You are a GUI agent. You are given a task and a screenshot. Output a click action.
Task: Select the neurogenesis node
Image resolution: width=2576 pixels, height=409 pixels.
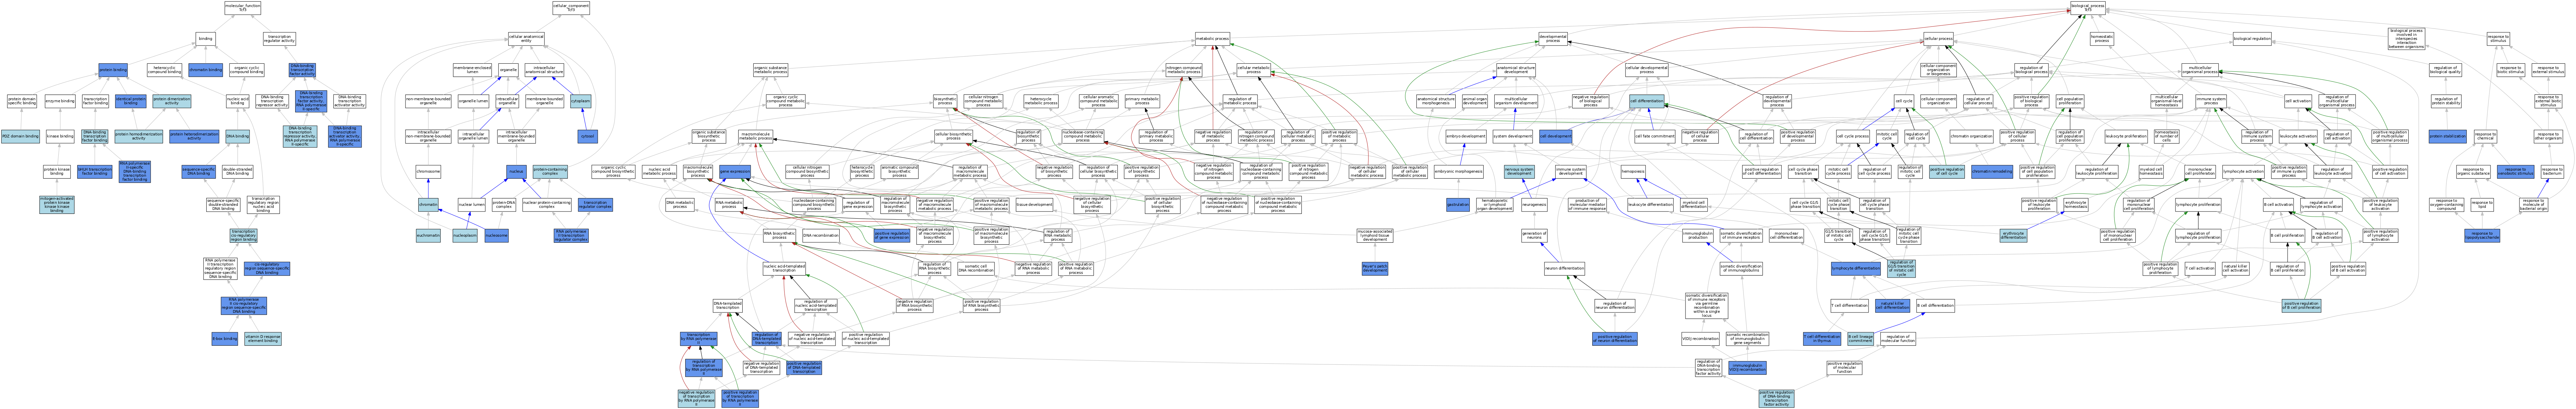point(1534,204)
